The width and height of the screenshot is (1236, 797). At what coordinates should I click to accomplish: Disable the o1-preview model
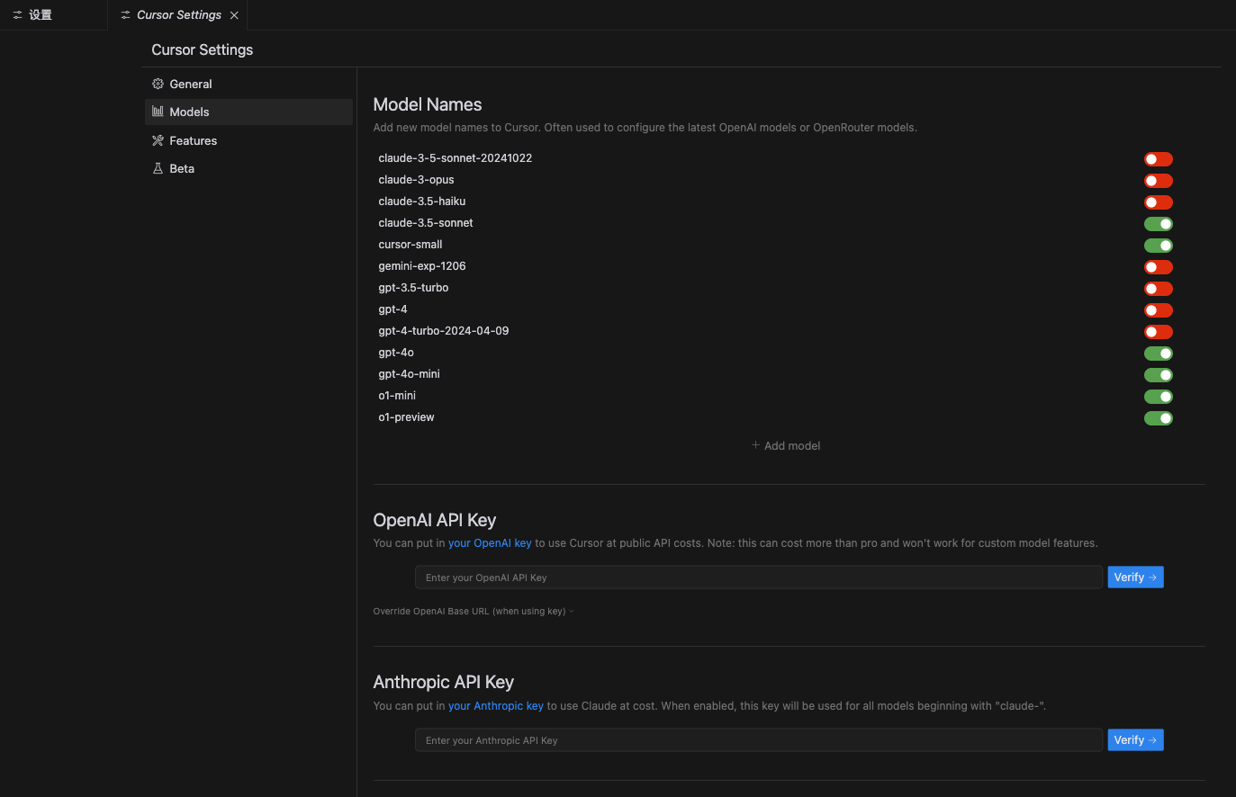(1159, 418)
